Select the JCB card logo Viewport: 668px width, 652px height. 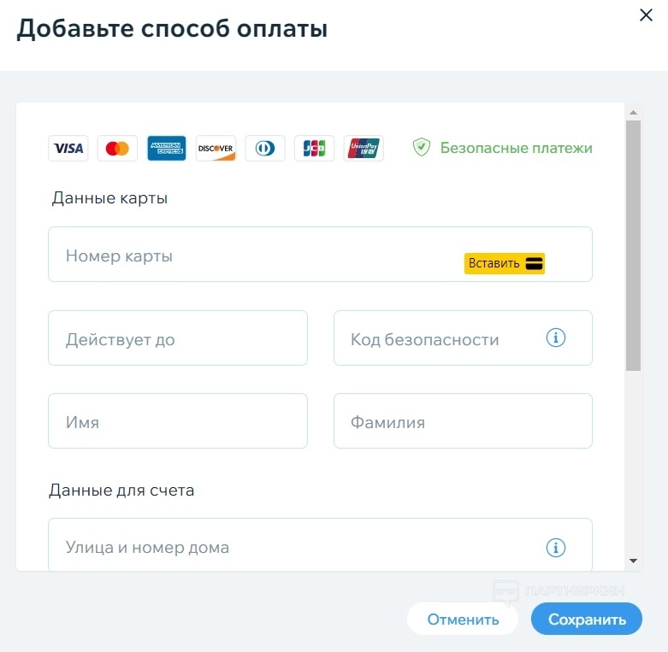pyautogui.click(x=314, y=148)
